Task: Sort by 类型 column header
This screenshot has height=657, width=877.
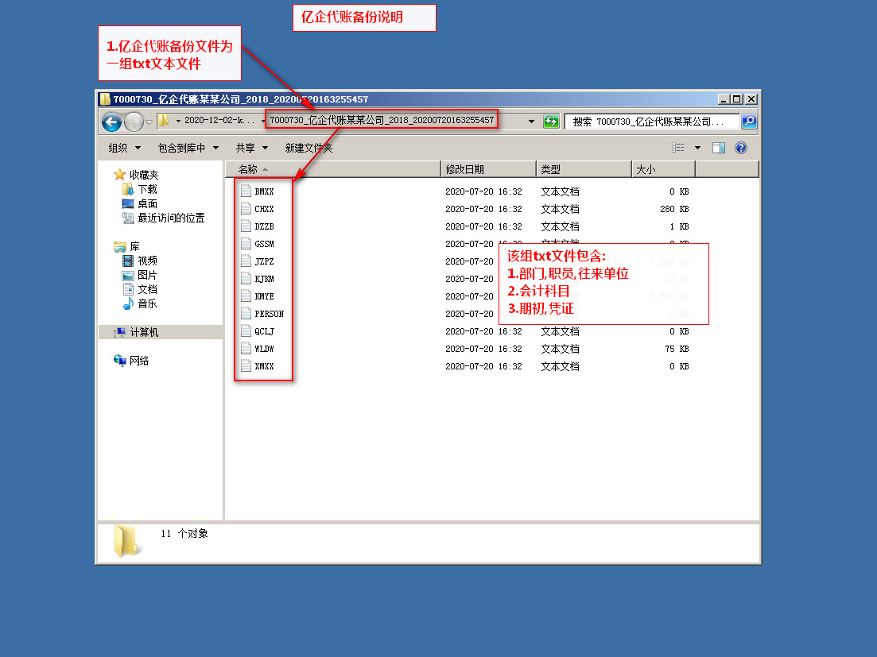Action: [x=584, y=169]
